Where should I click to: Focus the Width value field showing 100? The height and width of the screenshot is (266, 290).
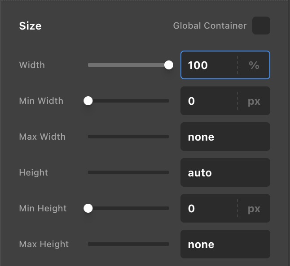click(208, 65)
